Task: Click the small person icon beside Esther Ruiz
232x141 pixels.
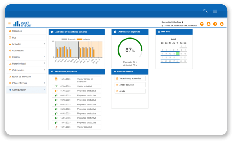Action: [x=183, y=22]
